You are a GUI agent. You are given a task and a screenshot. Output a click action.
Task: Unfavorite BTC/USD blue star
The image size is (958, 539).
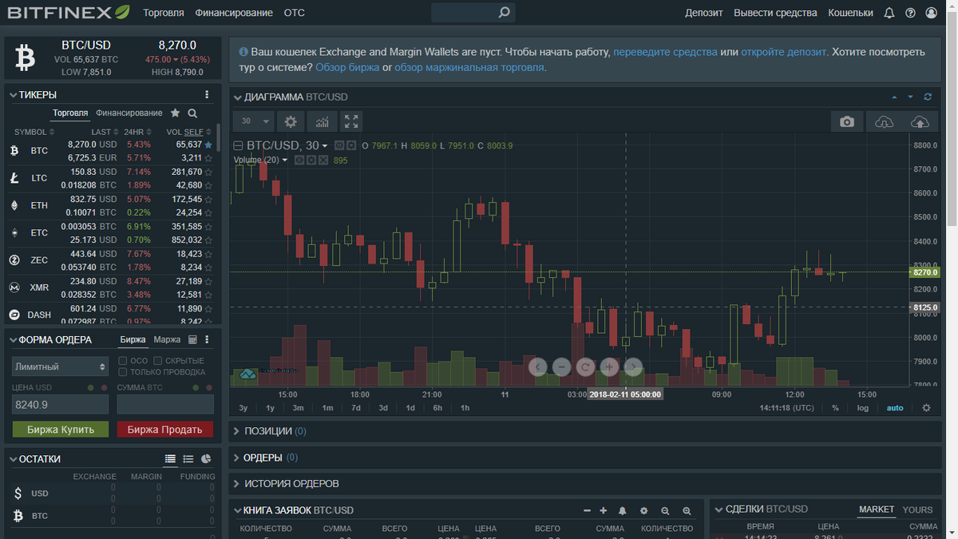click(x=208, y=145)
